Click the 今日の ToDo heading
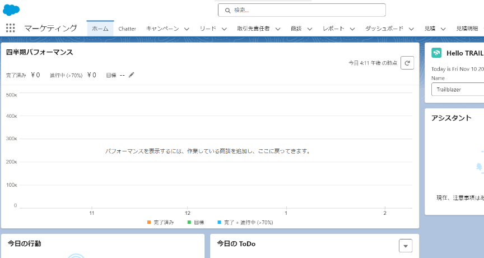The width and height of the screenshot is (484, 258). coord(236,244)
